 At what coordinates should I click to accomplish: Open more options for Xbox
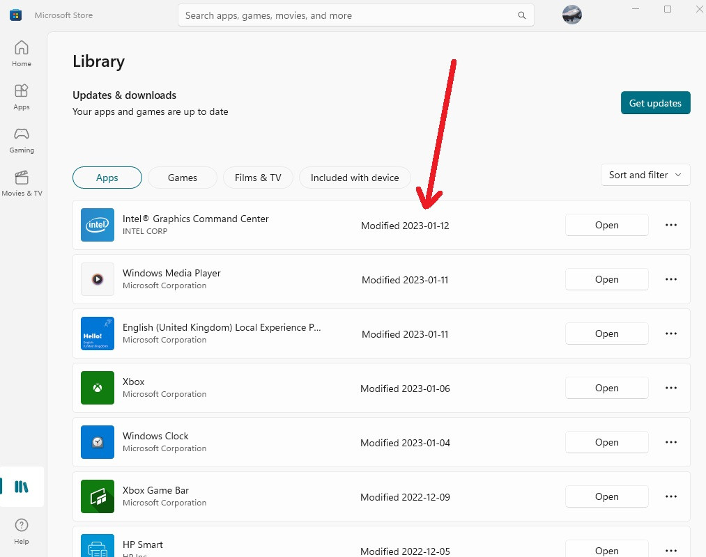point(671,388)
